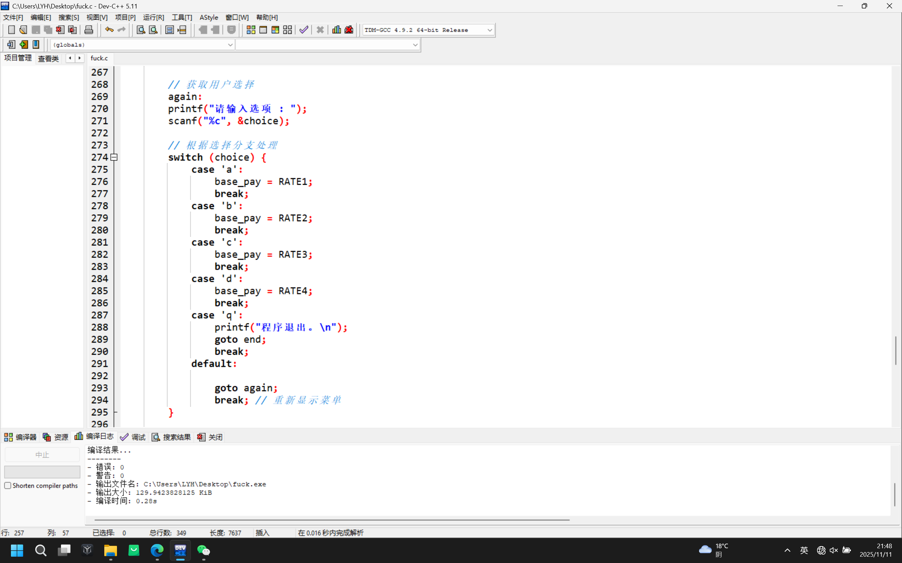The width and height of the screenshot is (902, 563).
Task: Open the TDM-GCC compiler selection dropdown
Action: click(489, 30)
